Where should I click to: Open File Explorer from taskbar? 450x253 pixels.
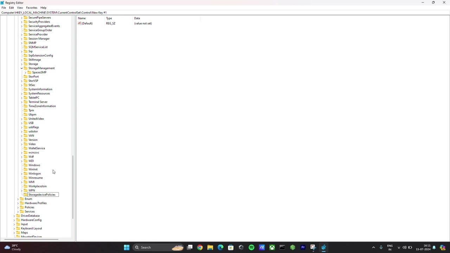(x=210, y=247)
